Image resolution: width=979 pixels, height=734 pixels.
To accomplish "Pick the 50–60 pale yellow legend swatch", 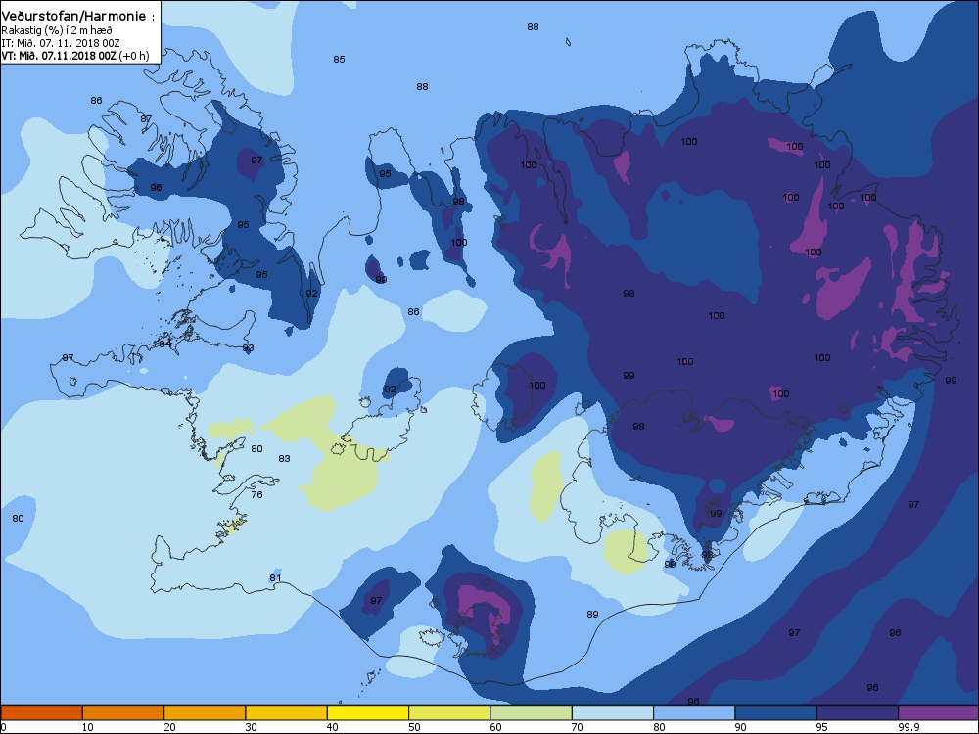I will 449,712.
